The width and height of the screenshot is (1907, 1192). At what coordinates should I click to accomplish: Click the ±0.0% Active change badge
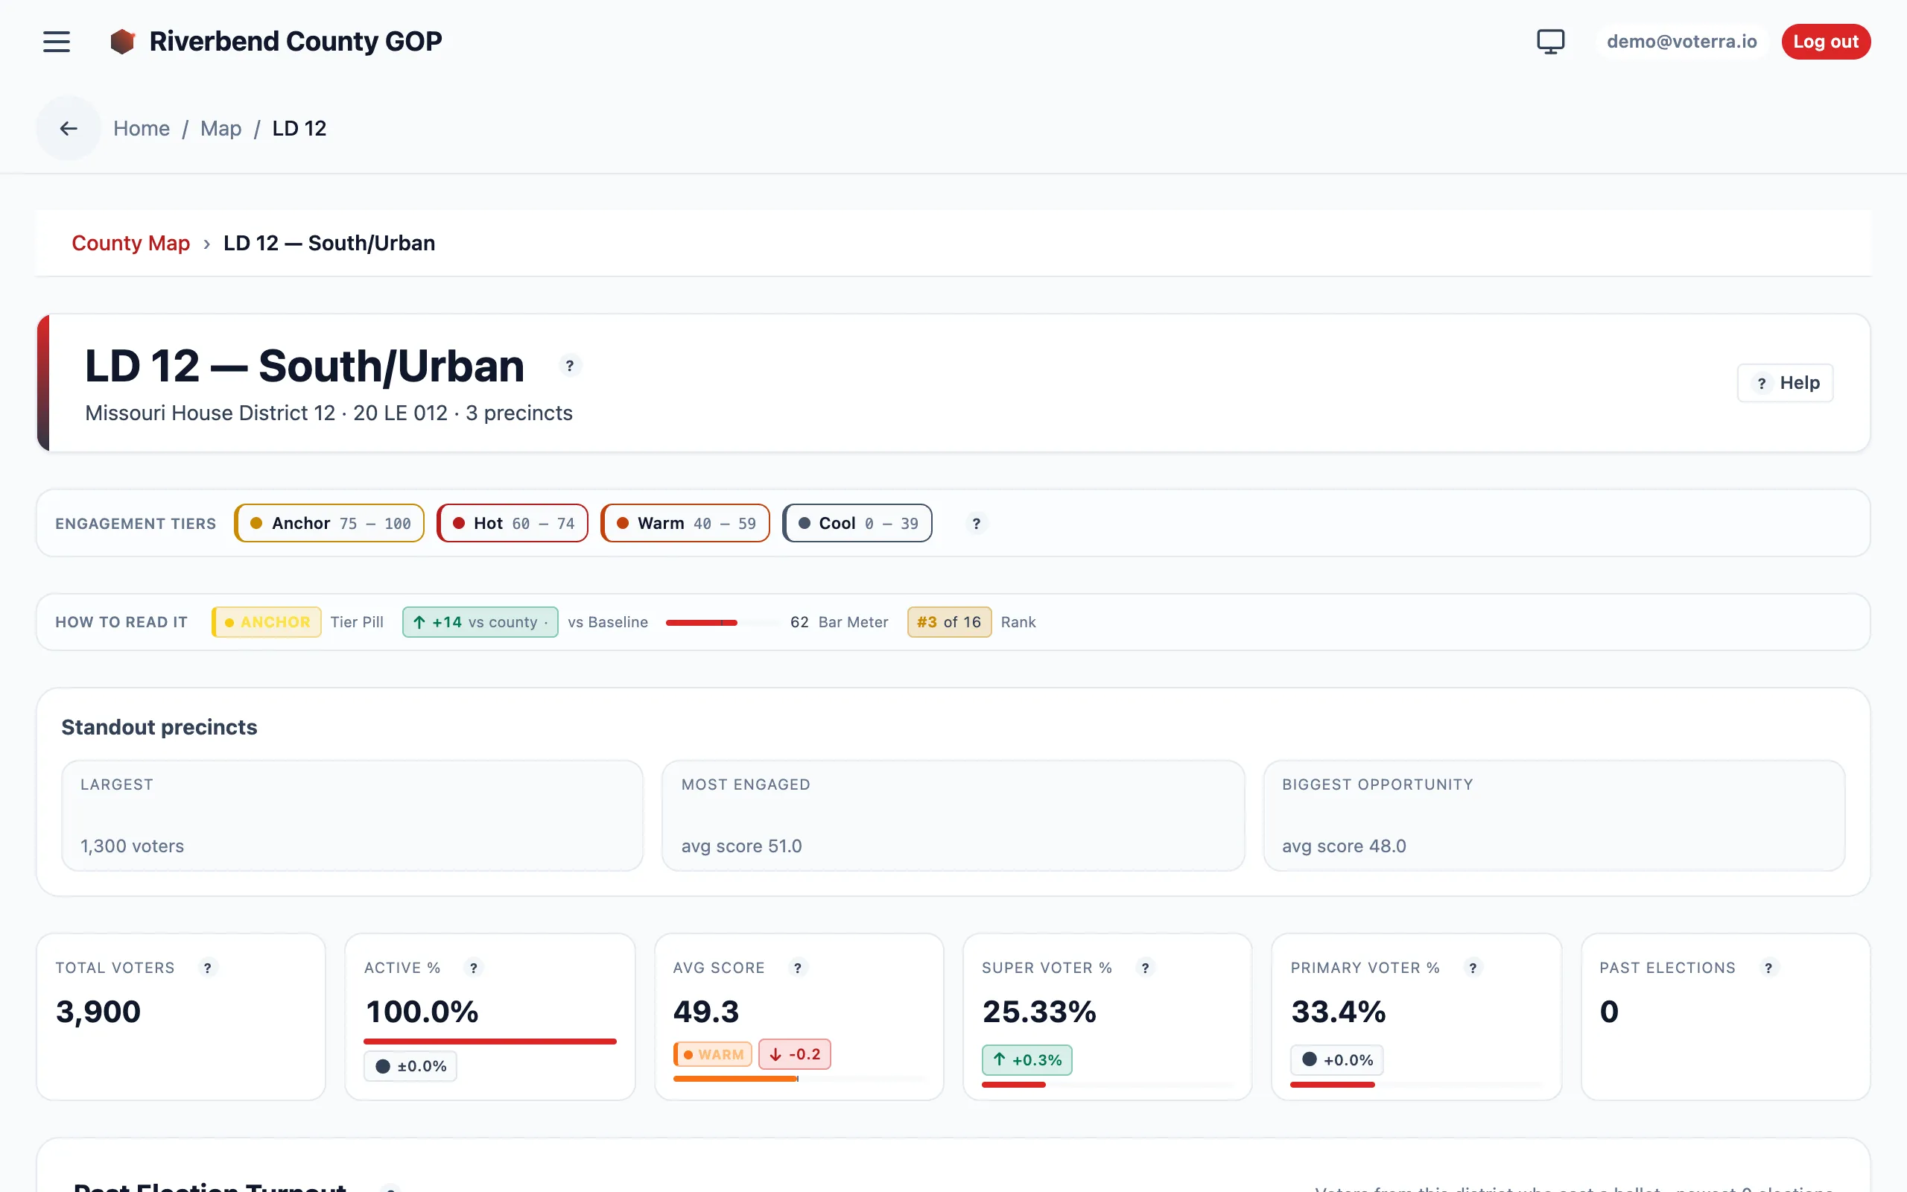tap(410, 1066)
